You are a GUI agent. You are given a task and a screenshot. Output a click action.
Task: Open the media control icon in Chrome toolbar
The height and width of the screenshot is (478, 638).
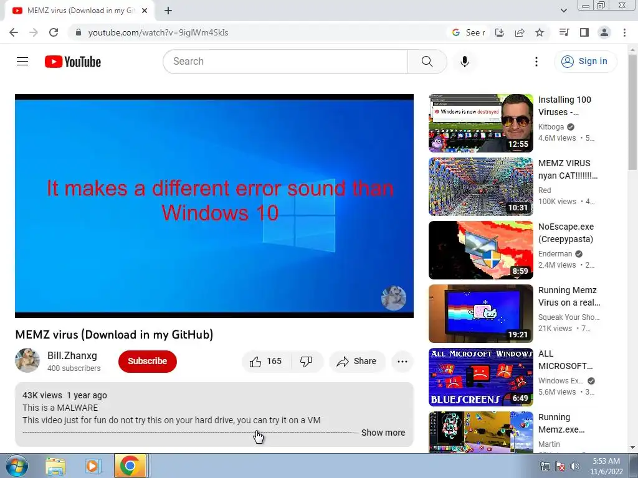pyautogui.click(x=564, y=32)
